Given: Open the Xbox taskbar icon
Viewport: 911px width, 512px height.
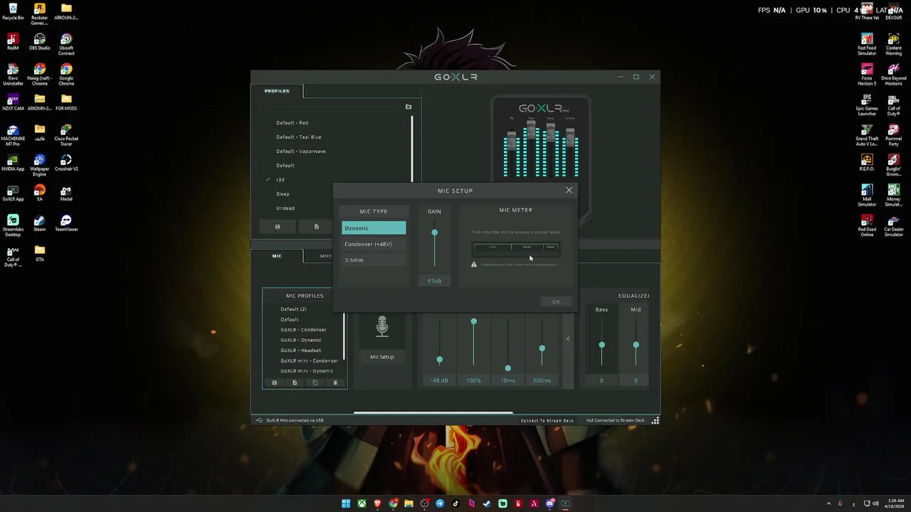Looking at the screenshot, I should pyautogui.click(x=362, y=503).
